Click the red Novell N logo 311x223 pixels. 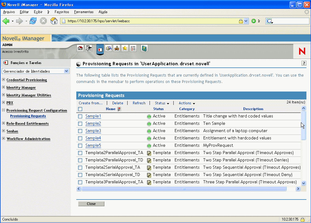pyautogui.click(x=302, y=52)
